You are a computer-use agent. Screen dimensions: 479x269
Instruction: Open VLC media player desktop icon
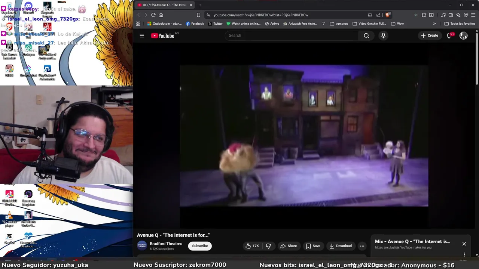click(x=9, y=219)
